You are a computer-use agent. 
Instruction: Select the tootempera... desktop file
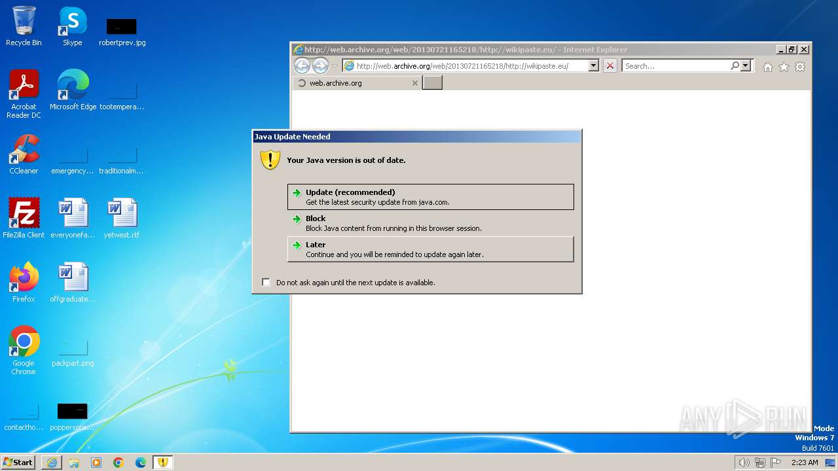click(122, 96)
